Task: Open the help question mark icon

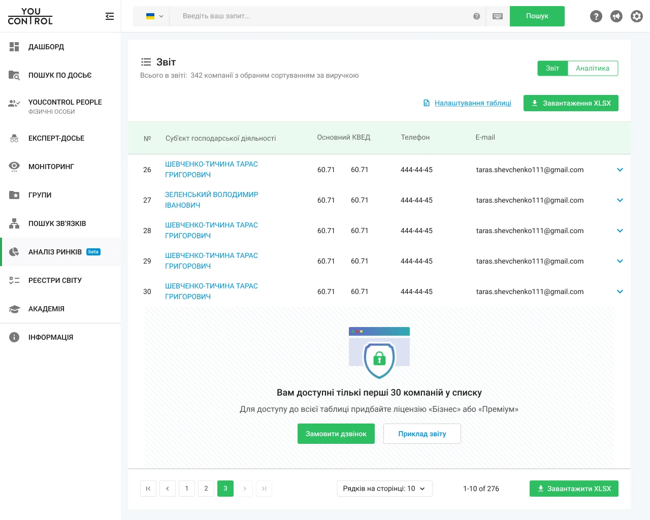Action: tap(596, 16)
